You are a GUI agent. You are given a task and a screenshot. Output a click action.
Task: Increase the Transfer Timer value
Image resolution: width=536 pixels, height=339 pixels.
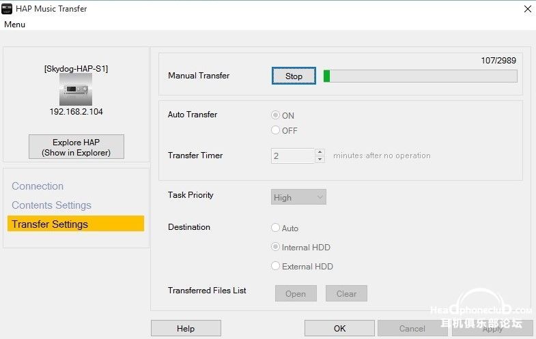[x=320, y=152]
